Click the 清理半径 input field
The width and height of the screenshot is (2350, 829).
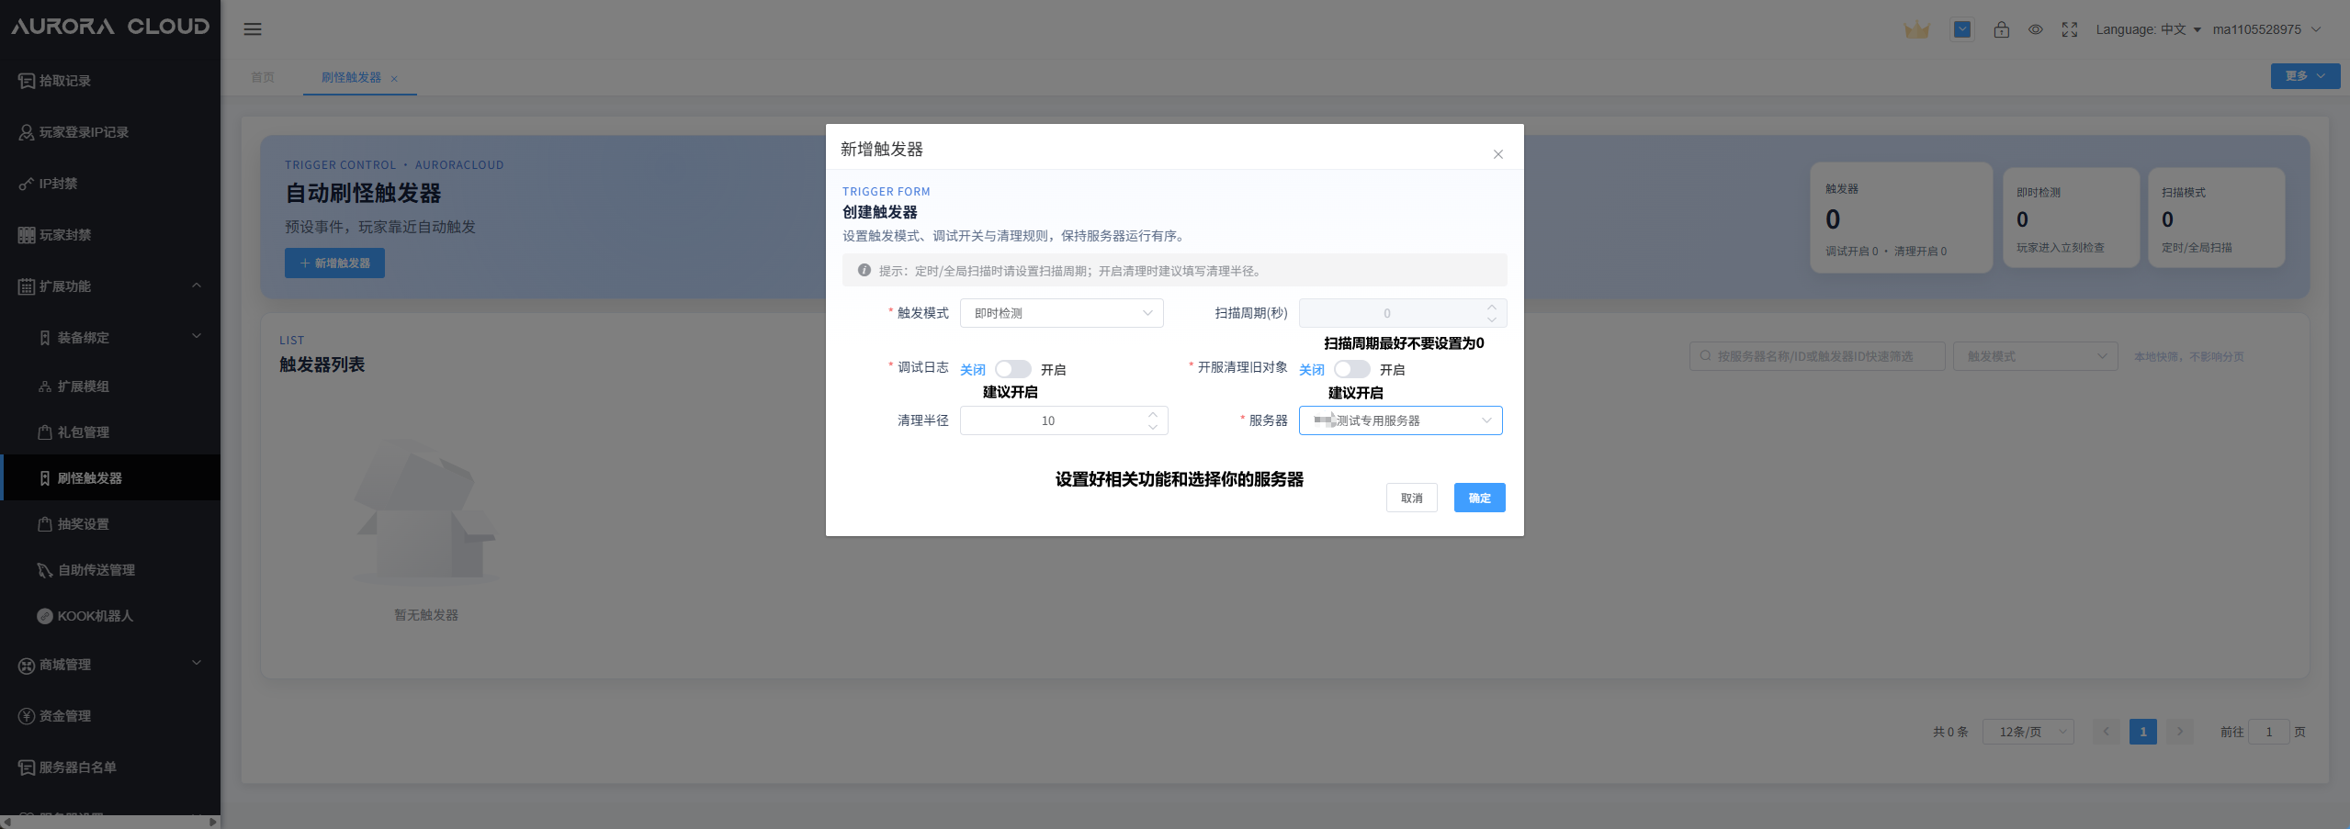point(1048,420)
